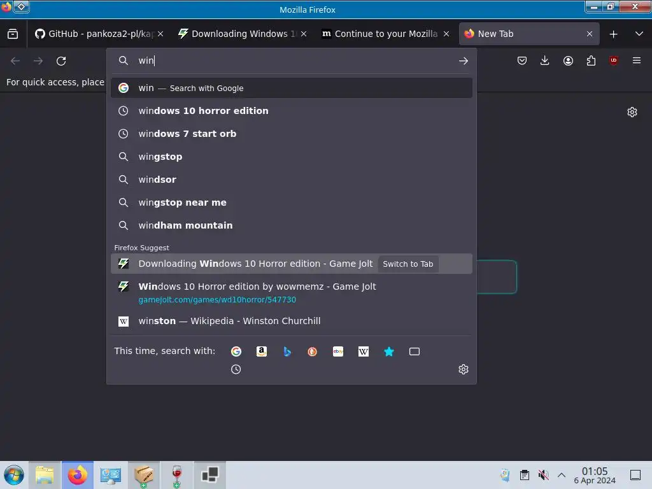Search in open tabs icon
Viewport: 652px width, 489px height.
coord(414,351)
